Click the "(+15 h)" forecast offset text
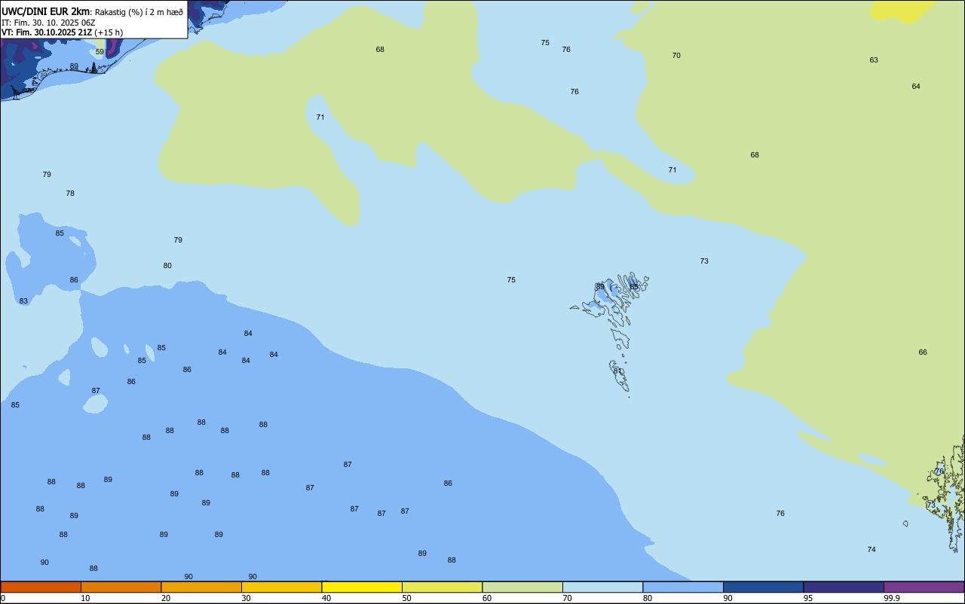 [109, 32]
